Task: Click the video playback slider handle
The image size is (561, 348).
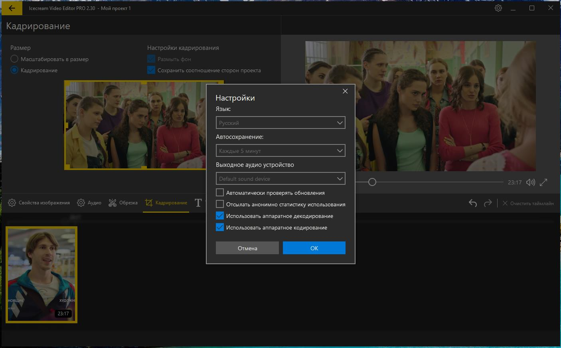Action: coord(372,182)
